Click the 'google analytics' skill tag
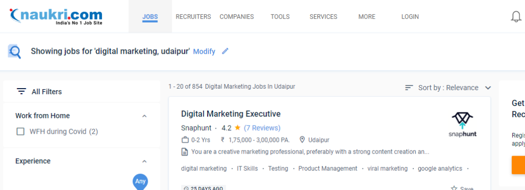Image resolution: width=525 pixels, height=190 pixels. pos(440,168)
